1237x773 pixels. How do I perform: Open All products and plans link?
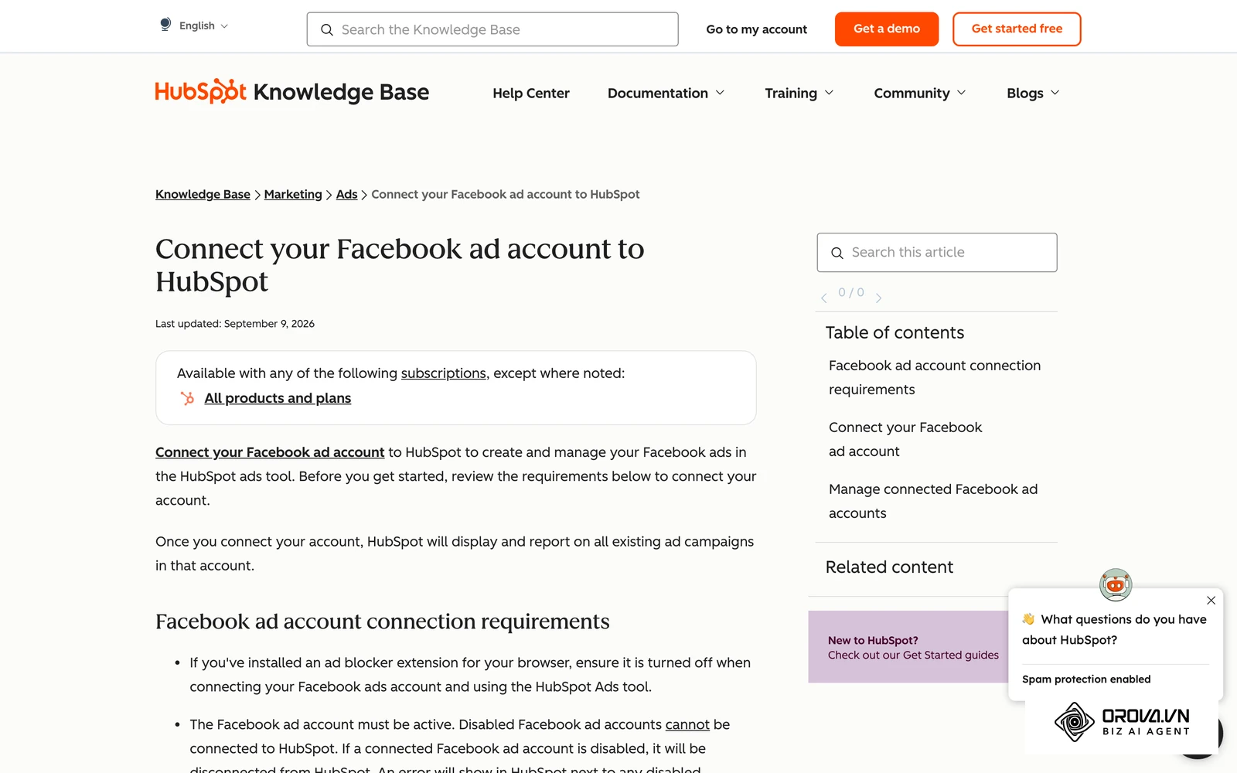tap(278, 398)
